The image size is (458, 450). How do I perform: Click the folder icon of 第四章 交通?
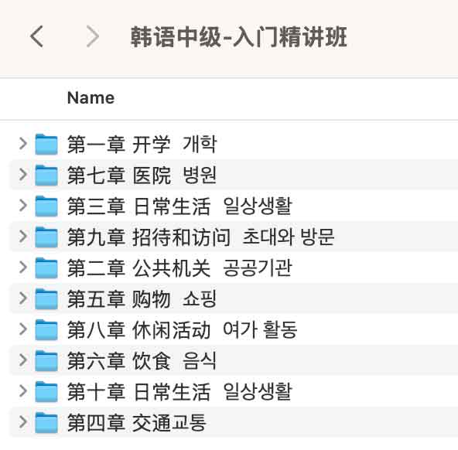46,422
